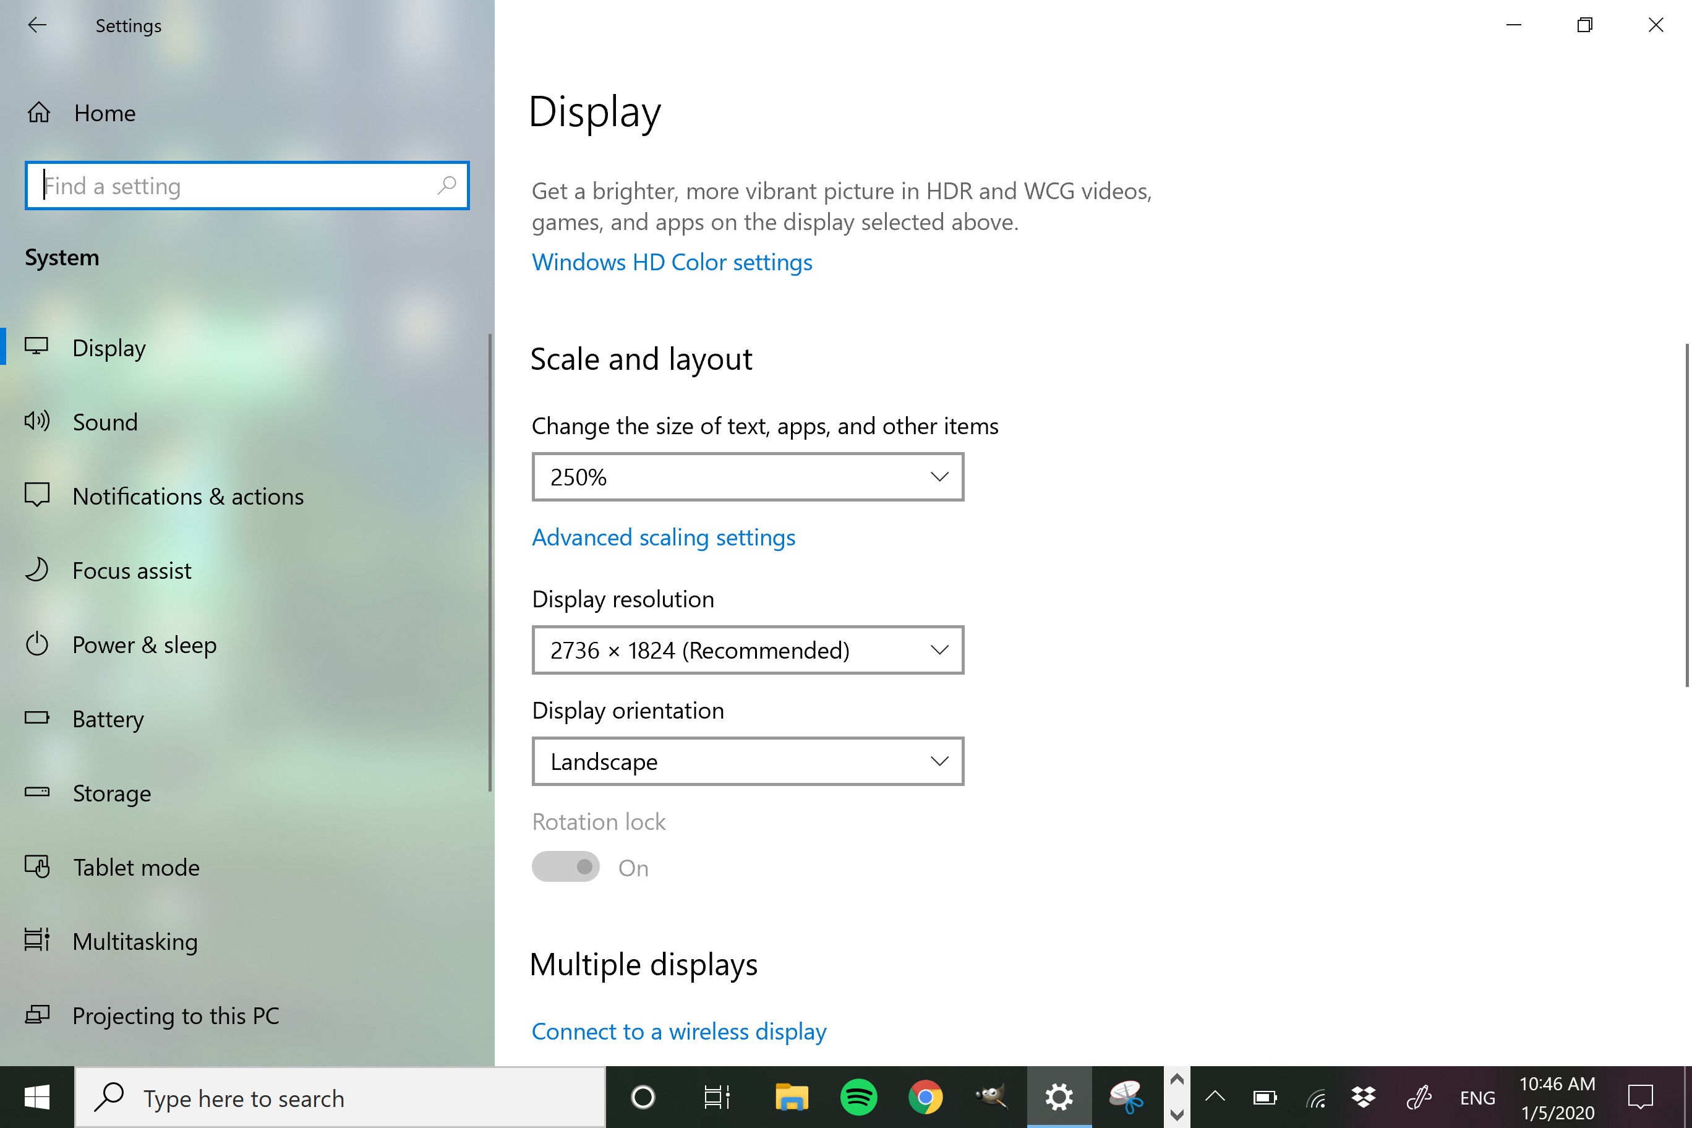1692x1128 pixels.
Task: Open File Explorer from taskbar
Action: point(792,1097)
